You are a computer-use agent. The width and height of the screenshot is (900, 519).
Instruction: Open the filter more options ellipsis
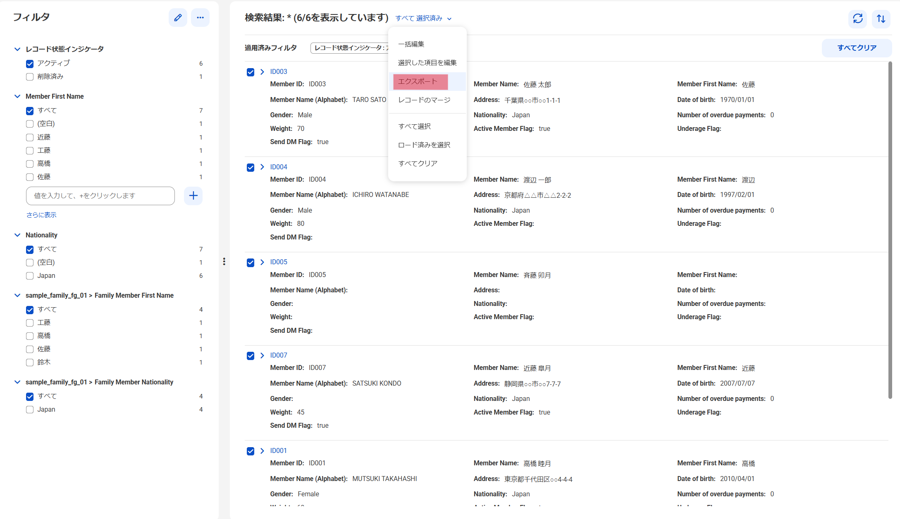[200, 18]
